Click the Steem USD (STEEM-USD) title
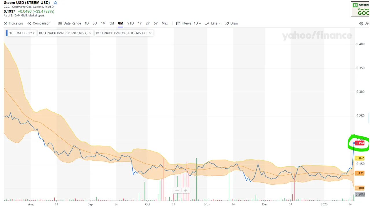 27,3
